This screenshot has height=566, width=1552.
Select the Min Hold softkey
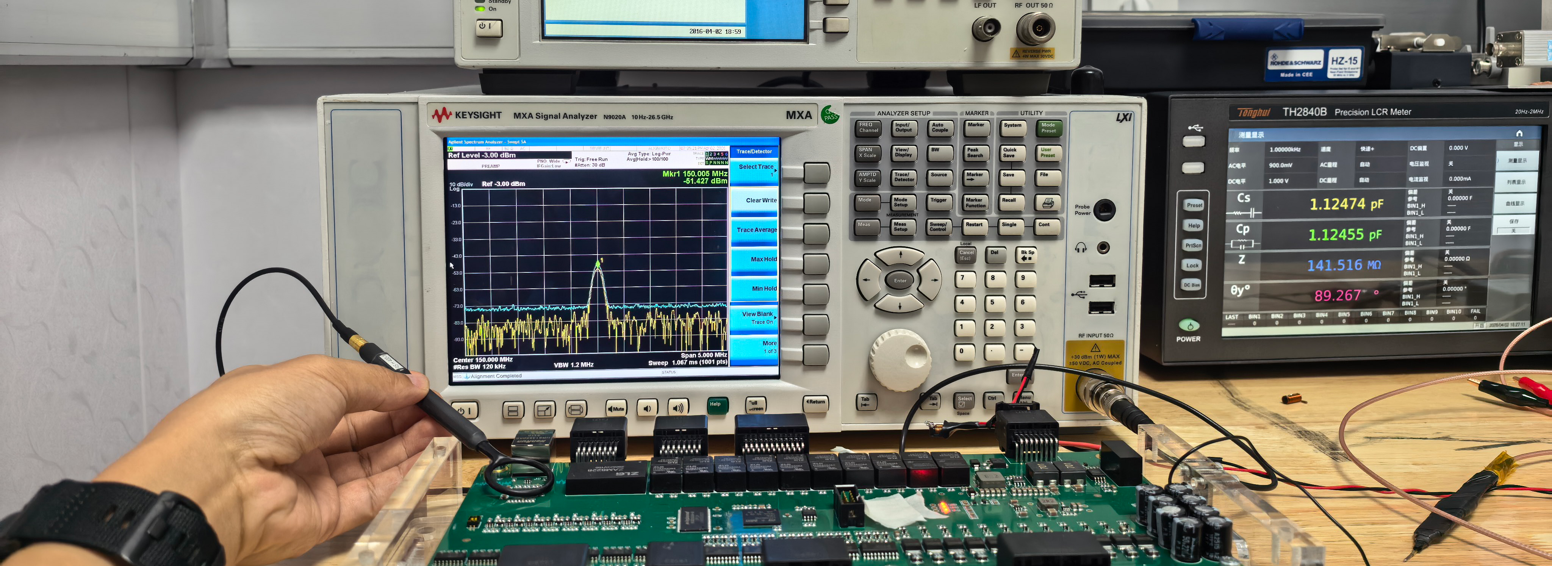tap(754, 289)
